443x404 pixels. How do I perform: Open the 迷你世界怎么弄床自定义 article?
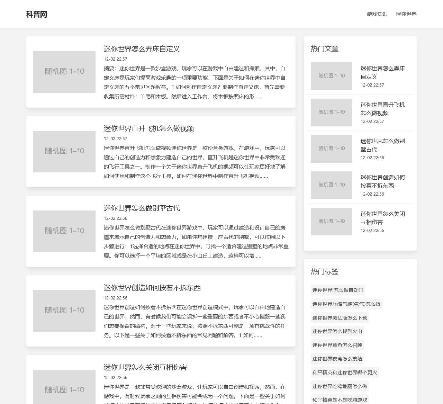[x=142, y=49]
